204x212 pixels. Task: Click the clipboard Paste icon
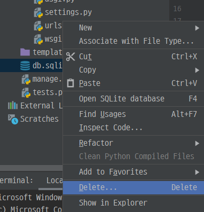pyautogui.click(x=70, y=83)
